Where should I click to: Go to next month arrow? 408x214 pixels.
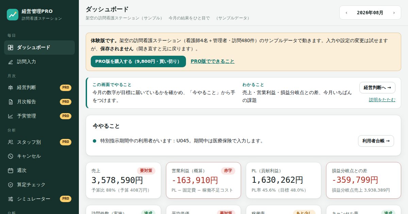click(394, 13)
